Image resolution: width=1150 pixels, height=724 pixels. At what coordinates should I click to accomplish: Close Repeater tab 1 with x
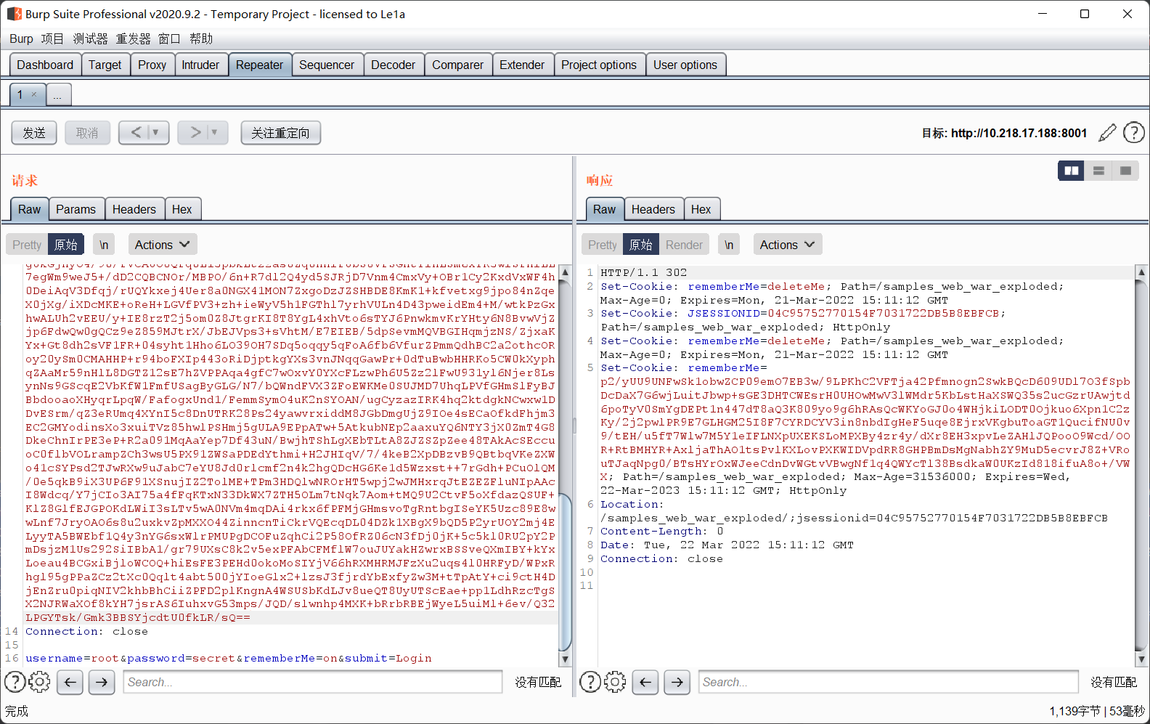click(33, 94)
